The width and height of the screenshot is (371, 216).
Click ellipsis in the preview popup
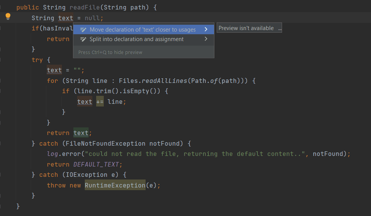[280, 29]
